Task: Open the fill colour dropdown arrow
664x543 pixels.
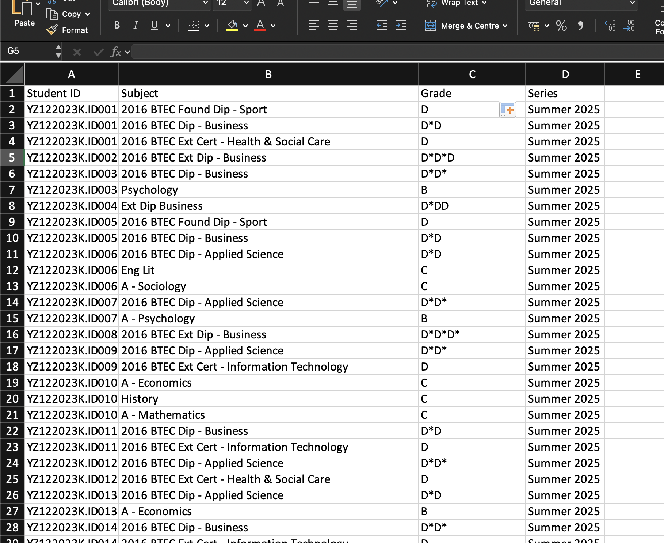Action: click(x=245, y=26)
